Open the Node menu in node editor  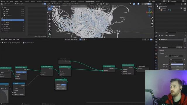pos(18,39)
